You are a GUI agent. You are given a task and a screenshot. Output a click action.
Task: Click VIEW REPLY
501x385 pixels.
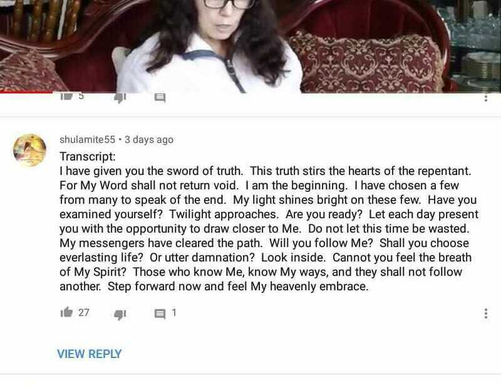coord(89,354)
